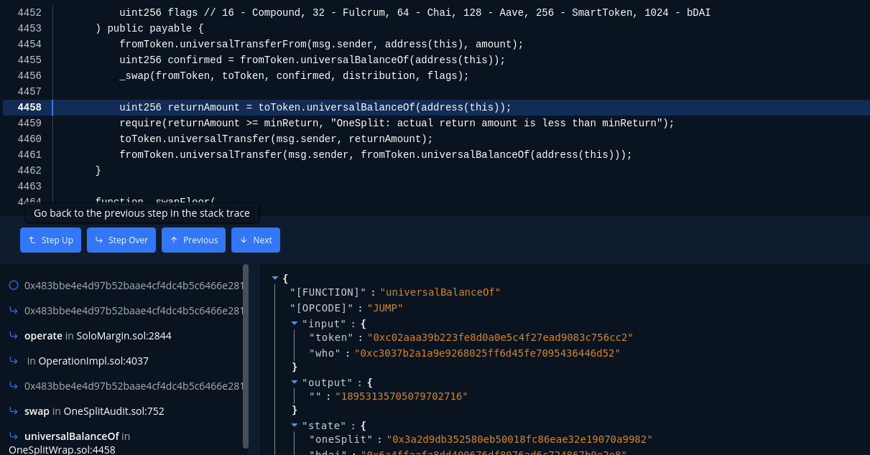
Task: Click line number 4459 in the code gutter
Action: coord(29,123)
